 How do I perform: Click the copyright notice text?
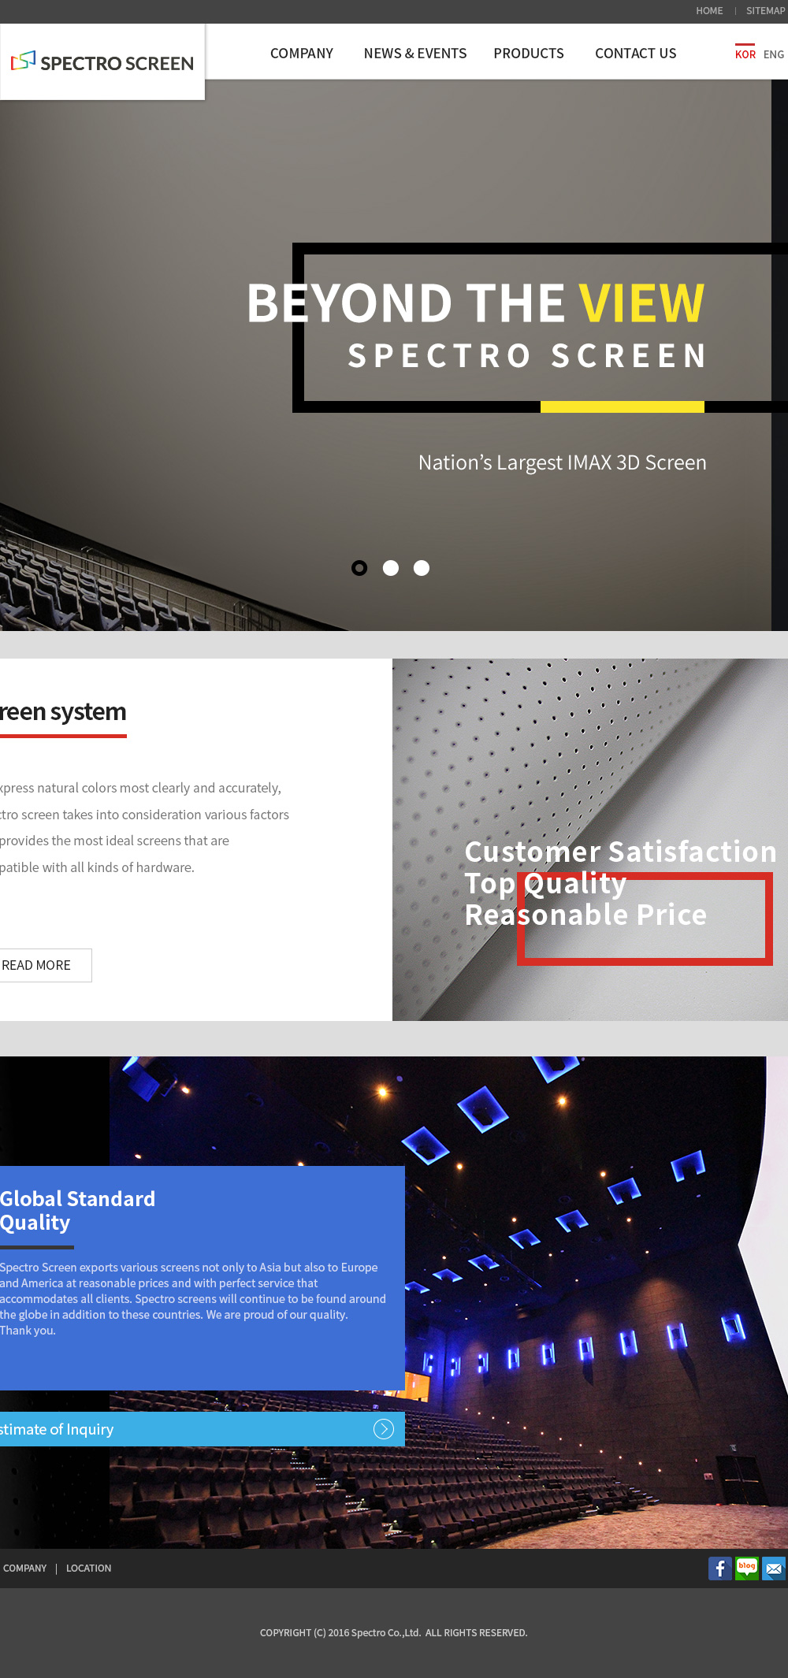394,1633
